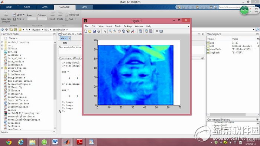
Task: Select the Edit Plot arrow tool
Action: coord(105,31)
